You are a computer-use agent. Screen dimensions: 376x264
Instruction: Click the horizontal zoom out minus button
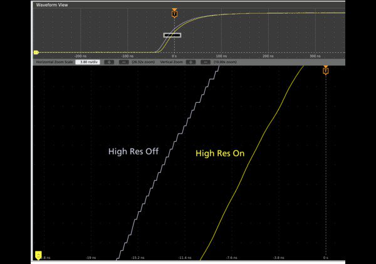coord(123,62)
